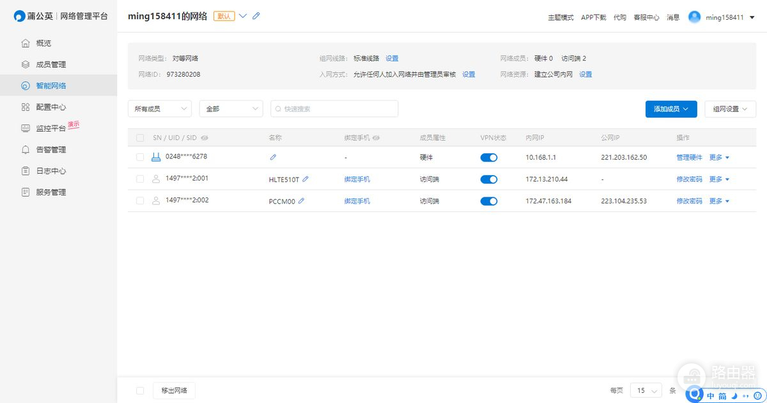The height and width of the screenshot is (403, 767).
Task: Select 成员管理 in the sidebar
Action: coord(45,64)
